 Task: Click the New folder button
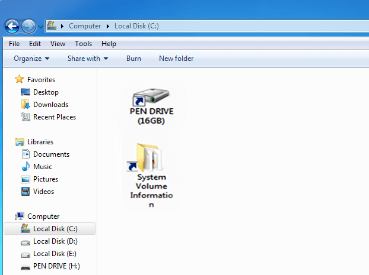176,59
